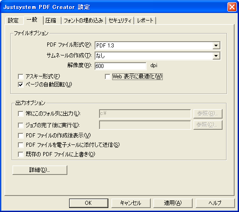Viewport: 239px width, 212px height.
Task: Click the 参照(C)... browse button
Action: (x=208, y=125)
